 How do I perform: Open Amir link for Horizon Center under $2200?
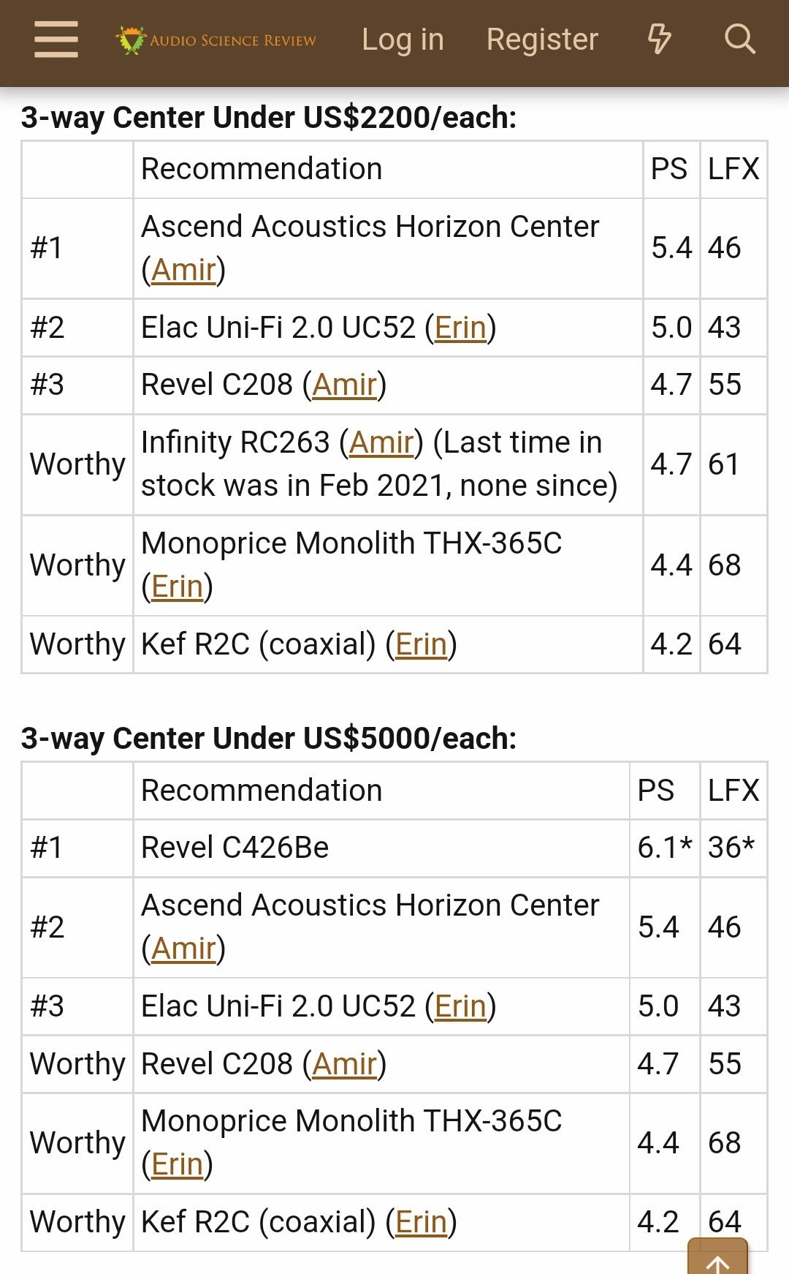183,270
